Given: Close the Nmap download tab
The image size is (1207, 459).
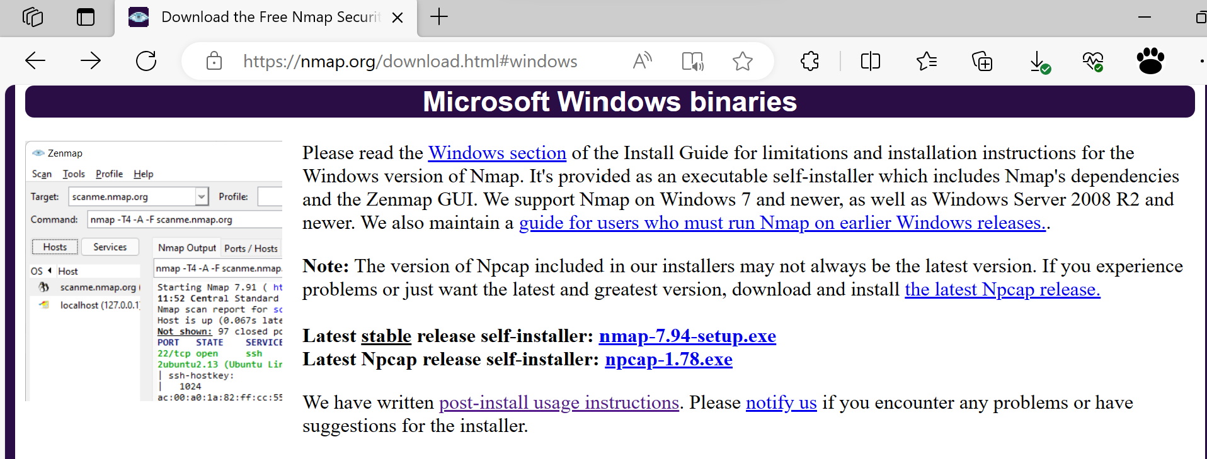Looking at the screenshot, I should [398, 18].
